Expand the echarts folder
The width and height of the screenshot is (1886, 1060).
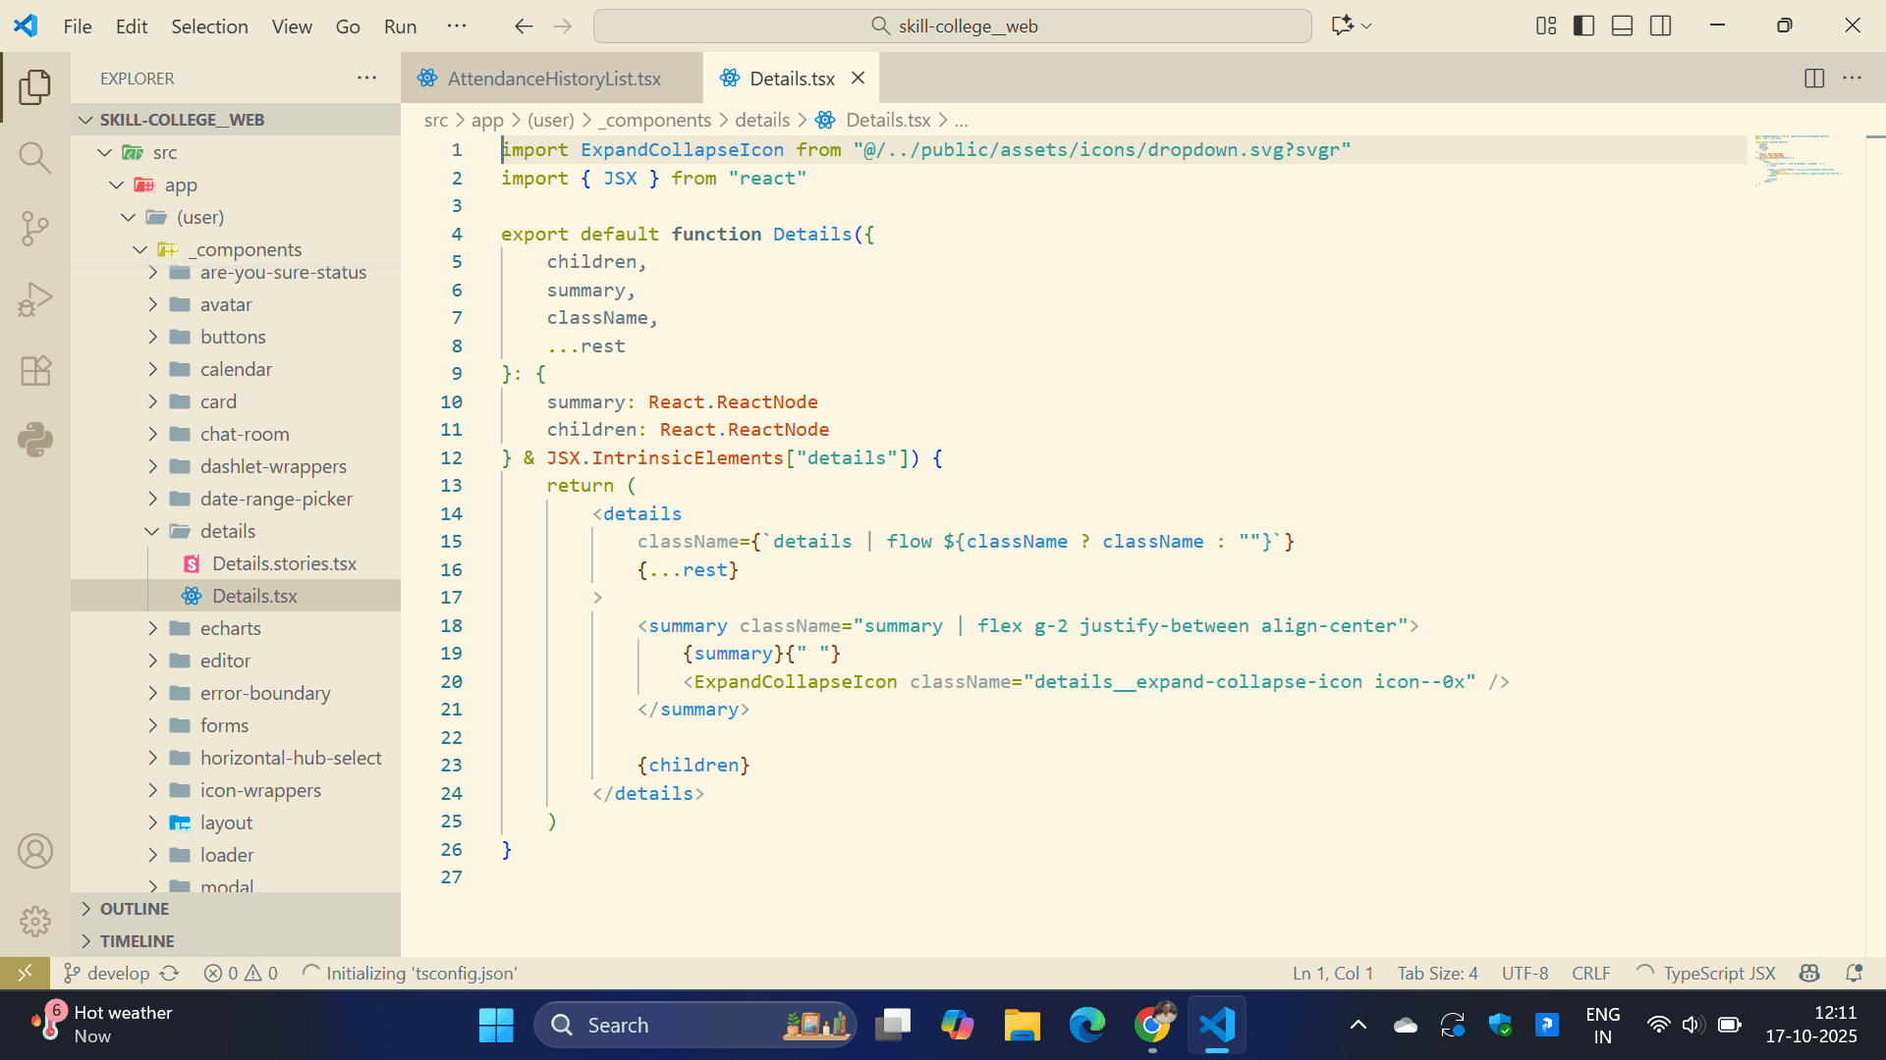click(230, 628)
